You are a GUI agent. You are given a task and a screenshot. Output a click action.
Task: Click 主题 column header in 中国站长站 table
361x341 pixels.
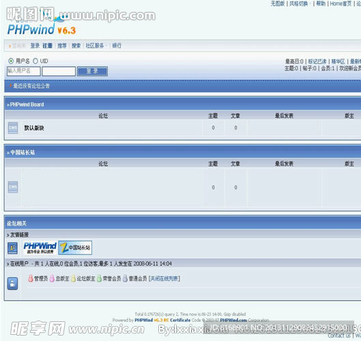click(213, 164)
